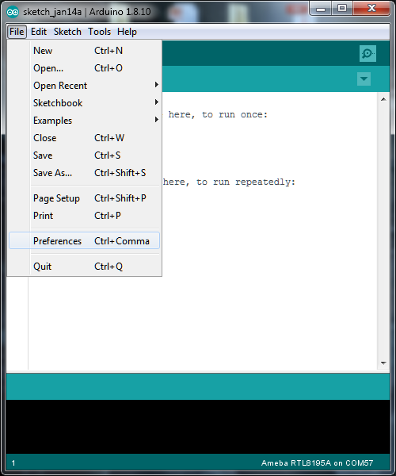Select Save in the File menu
The width and height of the screenshot is (396, 476).
(x=84, y=155)
